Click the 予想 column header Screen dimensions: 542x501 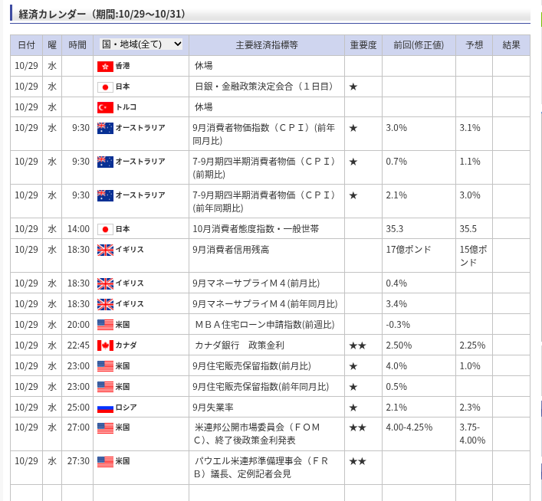(474, 45)
